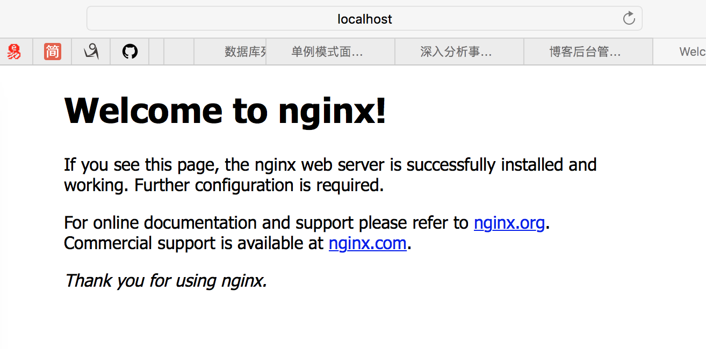This screenshot has height=349, width=706.
Task: Click the 'If you see this page' paragraph
Action: tap(330, 174)
